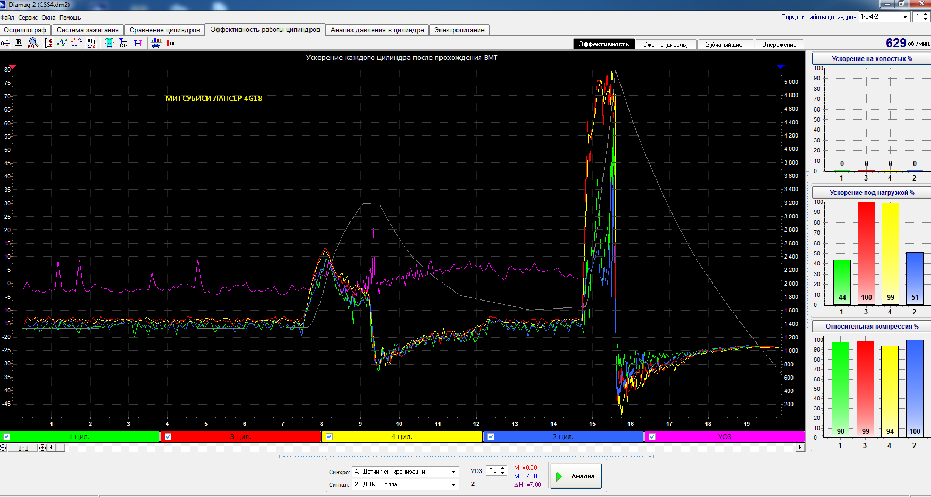The image size is (931, 497).
Task: Select the Сжатие (дизель) sub-tab
Action: tap(666, 45)
